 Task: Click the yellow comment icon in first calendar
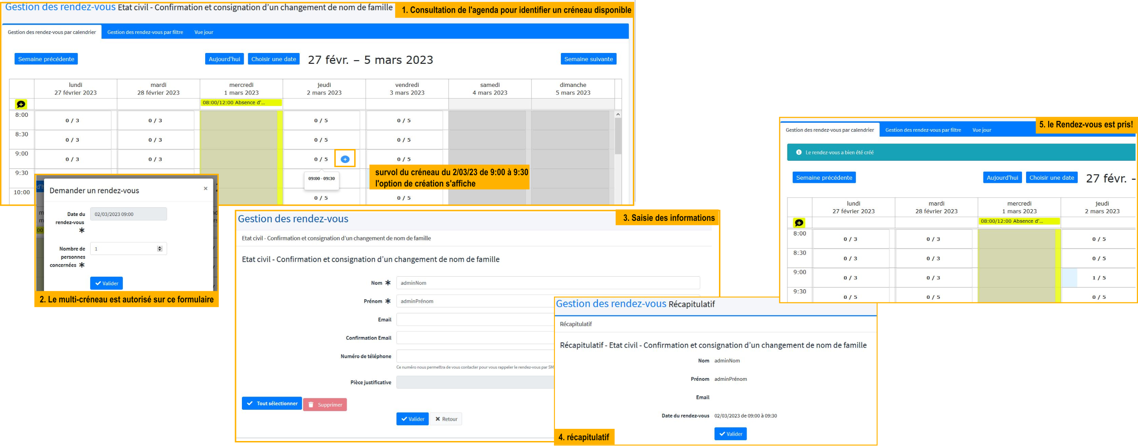click(21, 104)
